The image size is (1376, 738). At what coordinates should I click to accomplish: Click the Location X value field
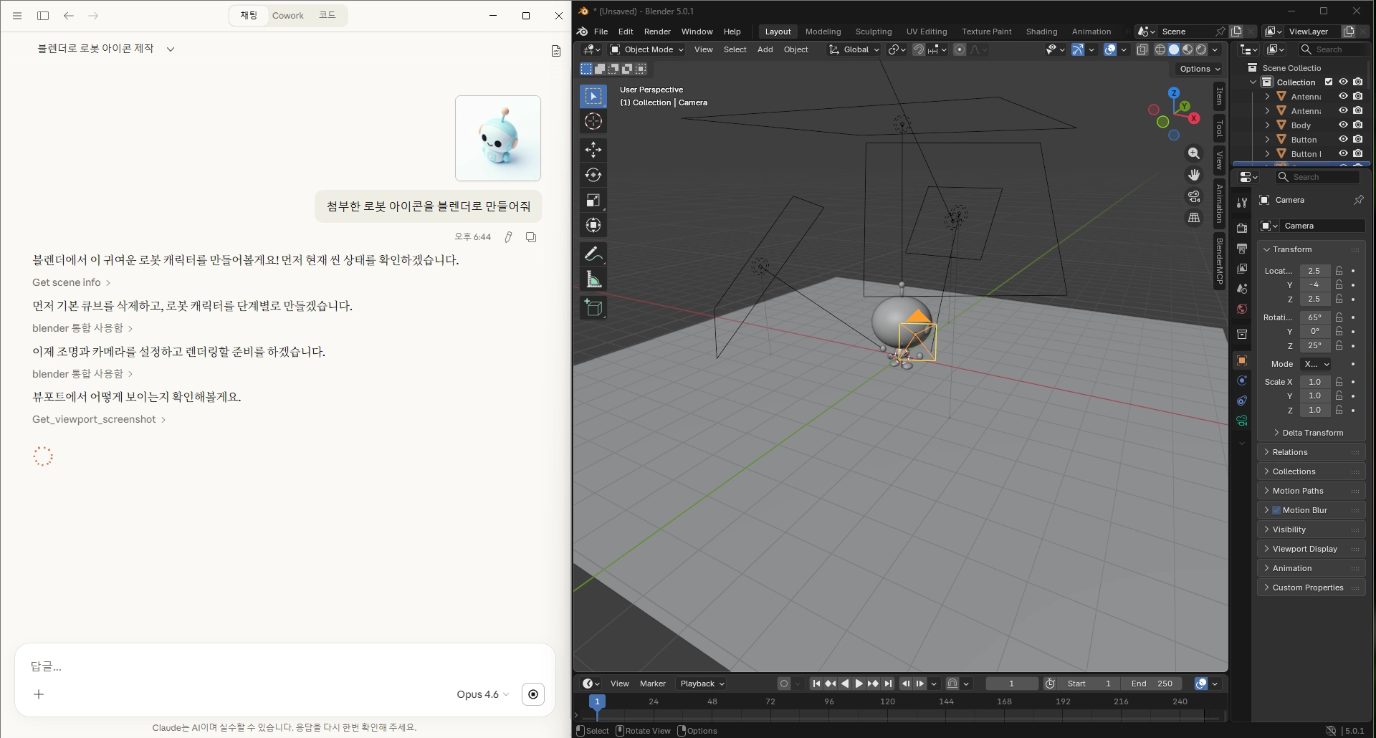[x=1314, y=271]
